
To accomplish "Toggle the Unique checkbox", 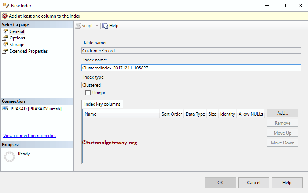I will click(x=88, y=92).
